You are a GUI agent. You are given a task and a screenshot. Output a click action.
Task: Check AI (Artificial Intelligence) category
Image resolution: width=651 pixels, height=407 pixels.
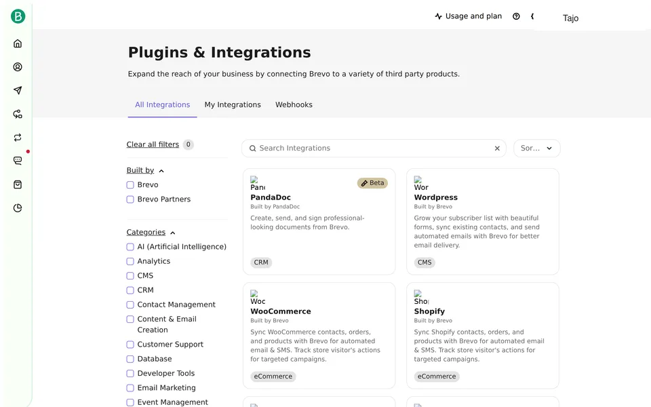tap(130, 247)
